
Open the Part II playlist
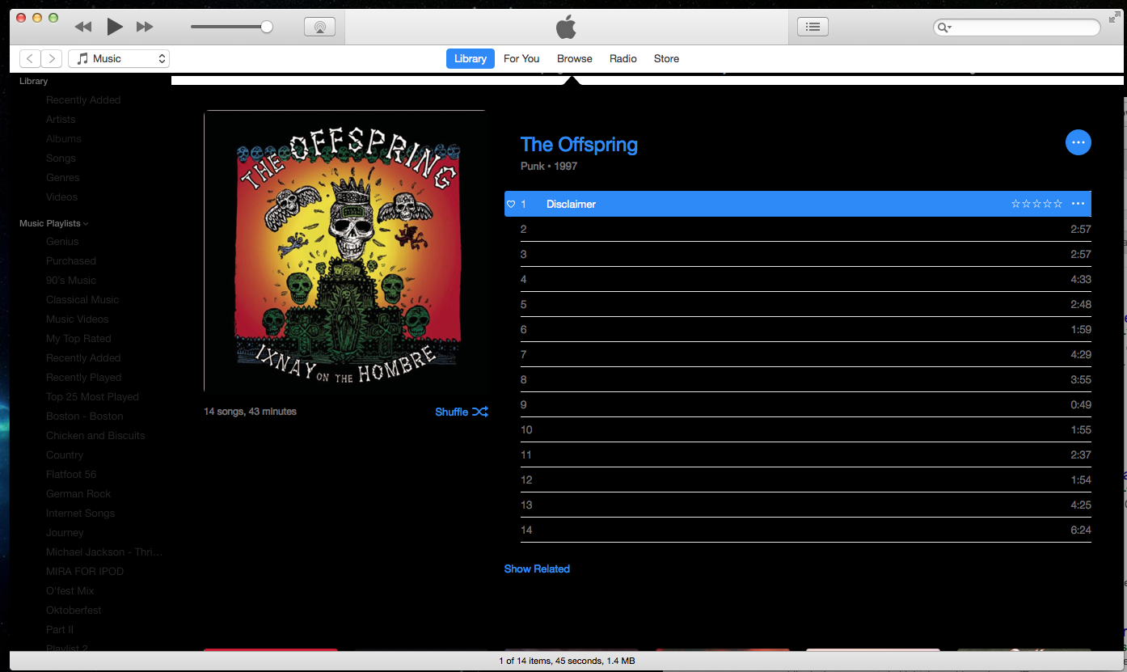[x=60, y=630]
